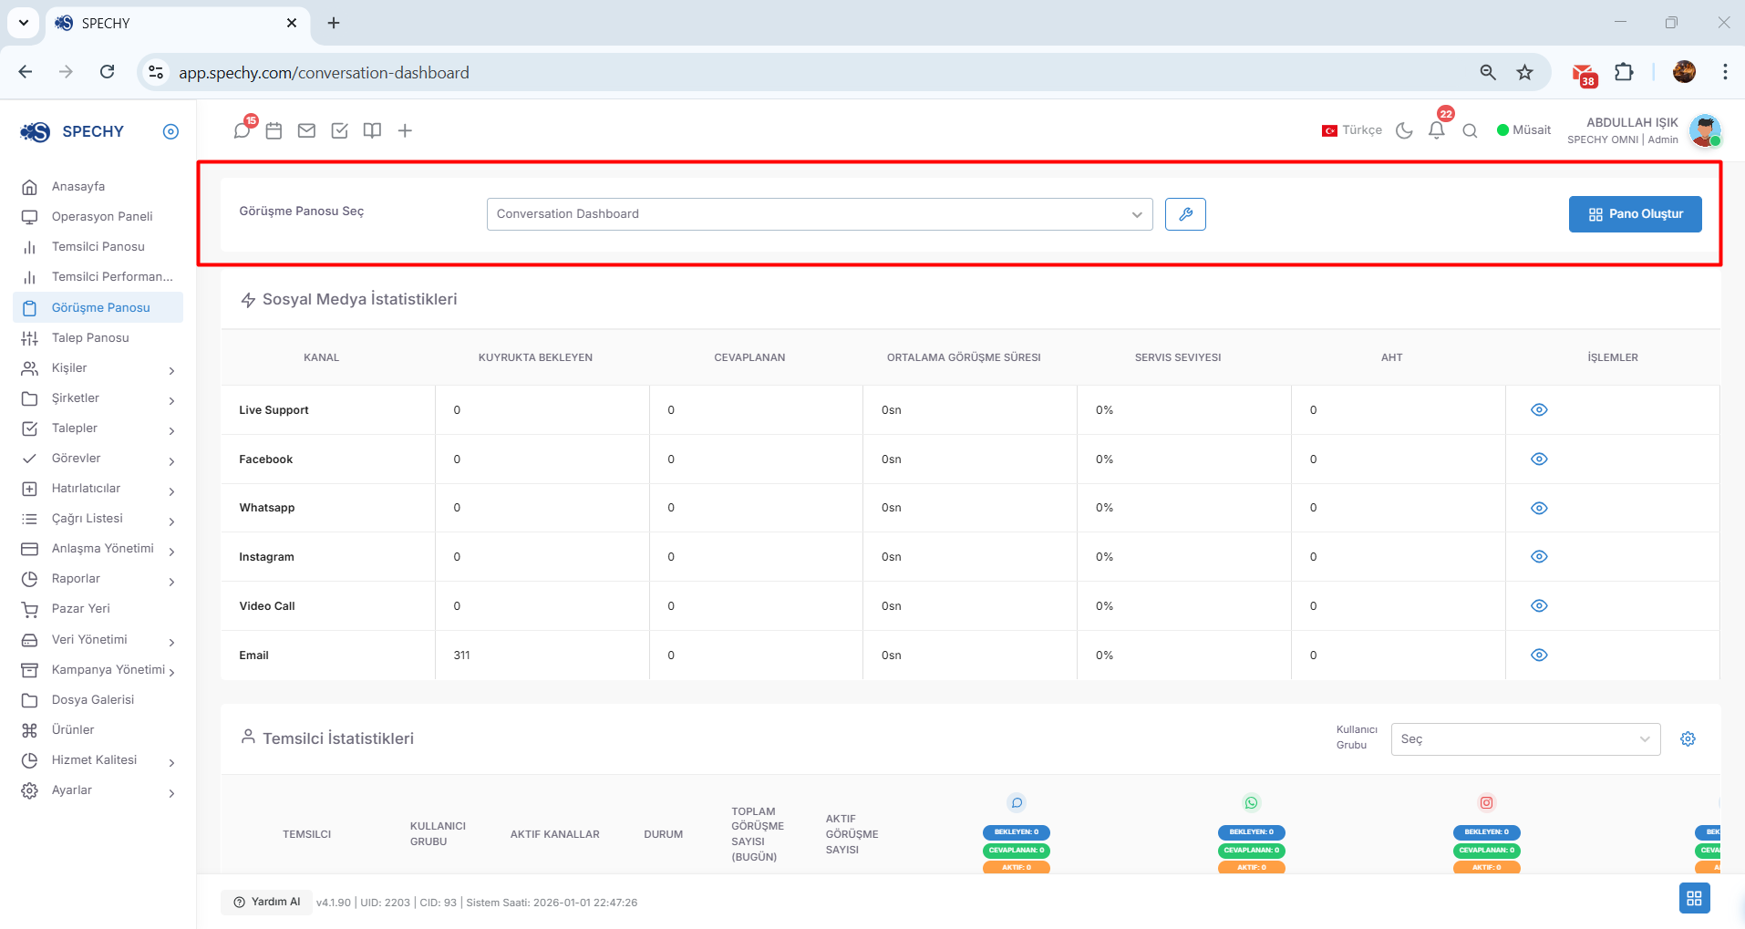Click the plus icon in the top toolbar

pos(405,130)
